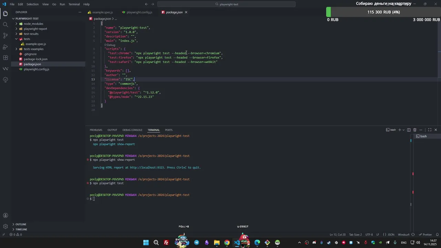Open the localhost:9323 report link
Image resolution: width=441 pixels, height=248 pixels.
[147, 168]
